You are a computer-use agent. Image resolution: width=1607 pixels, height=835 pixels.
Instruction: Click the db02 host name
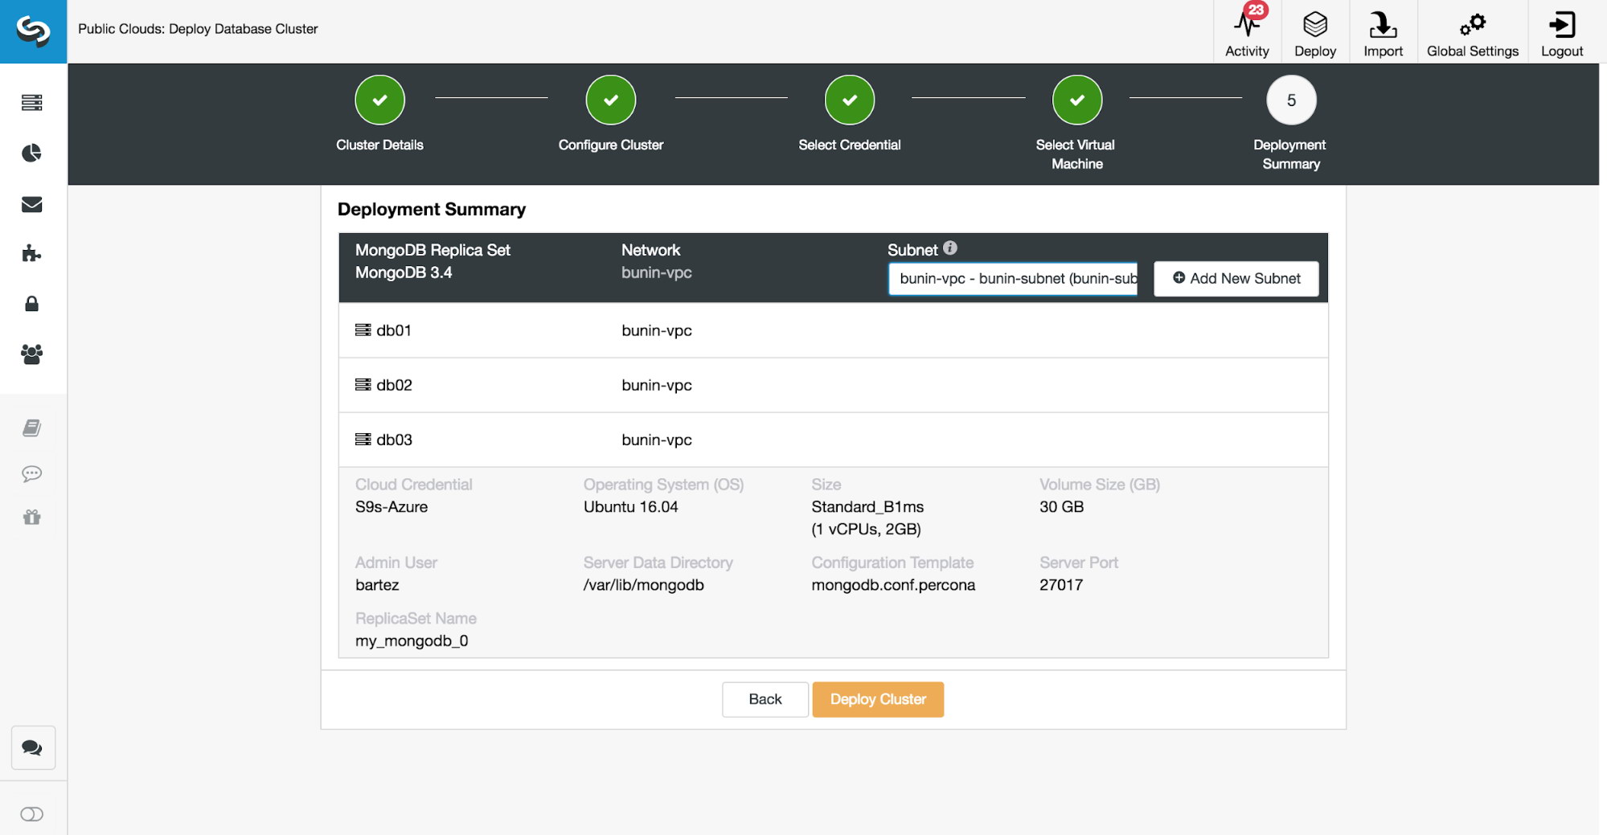tap(394, 385)
